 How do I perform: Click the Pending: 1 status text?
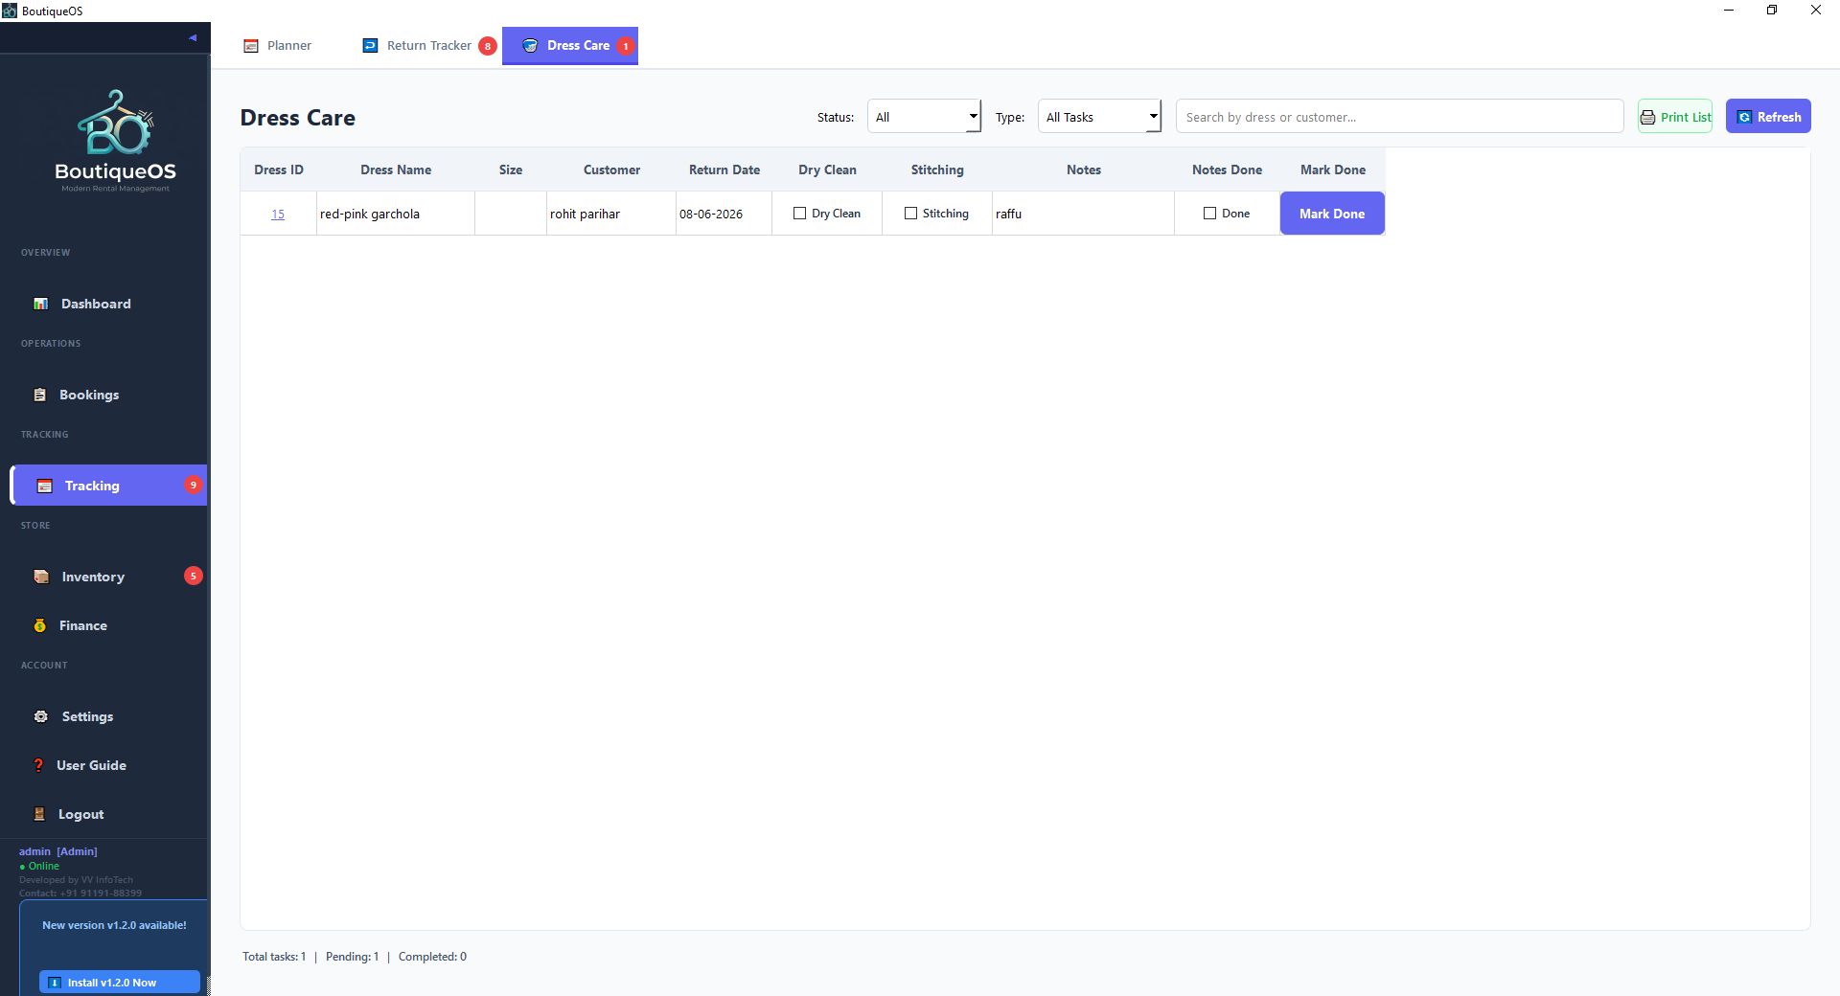click(x=352, y=957)
